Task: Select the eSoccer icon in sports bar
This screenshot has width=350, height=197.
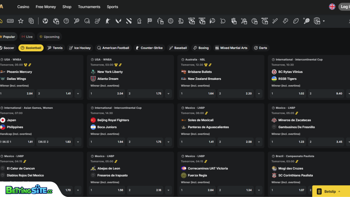Action: 56,21
